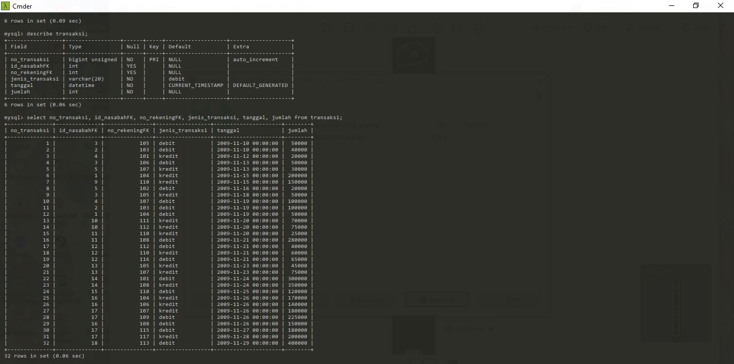
Task: Click the Cmder title bar text
Action: tap(22, 6)
